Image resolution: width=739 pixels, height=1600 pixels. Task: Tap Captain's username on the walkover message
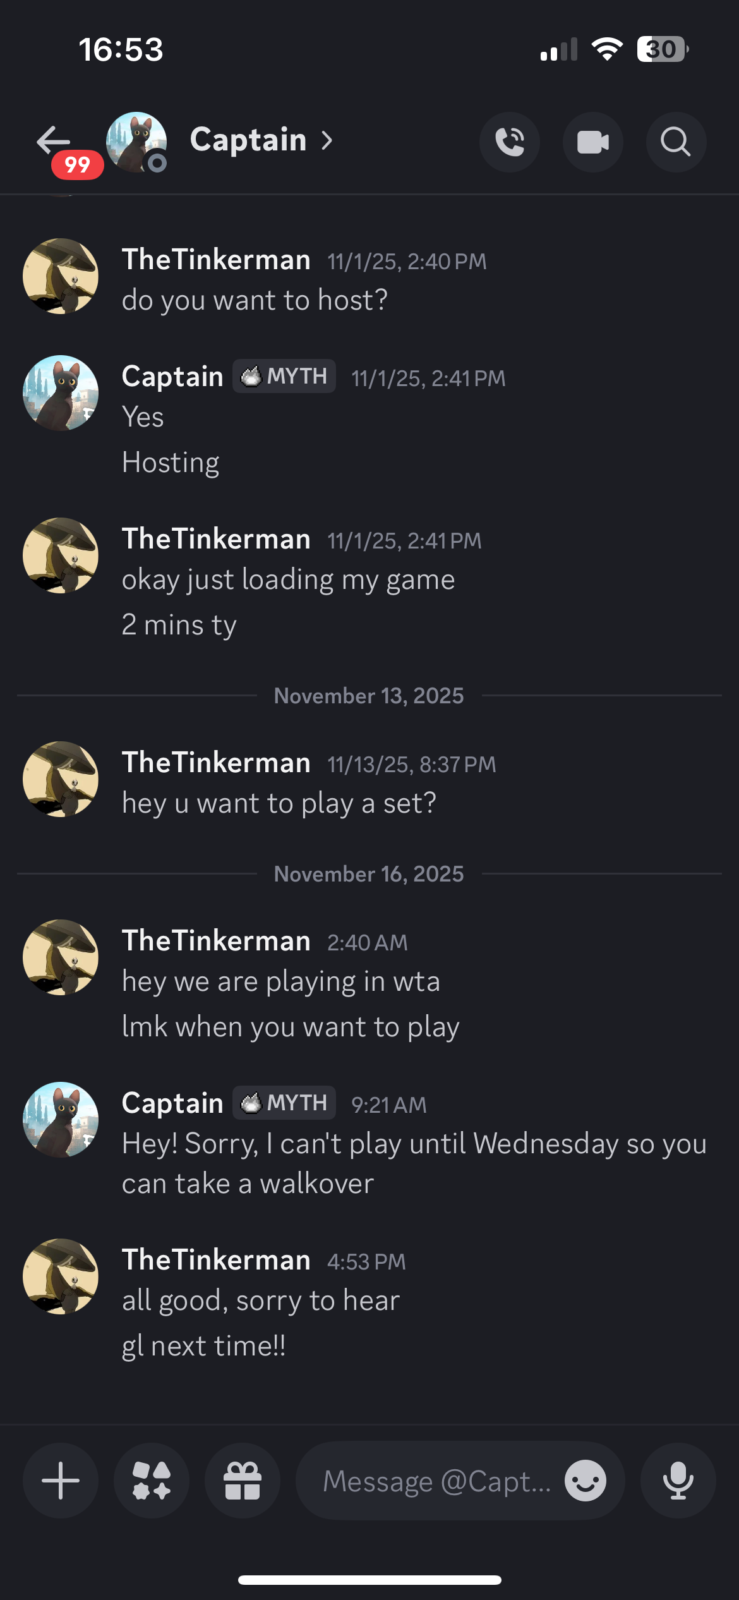click(x=172, y=1103)
